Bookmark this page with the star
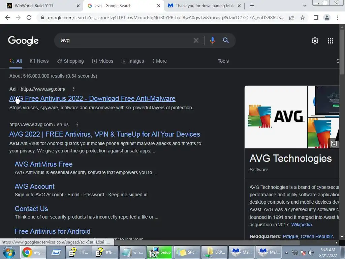Image resolution: width=345 pixels, height=259 pixels. pos(303,18)
